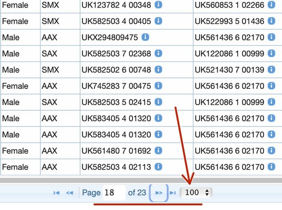
Task: Select cell UK522993 5 01436
Action: click(x=238, y=21)
